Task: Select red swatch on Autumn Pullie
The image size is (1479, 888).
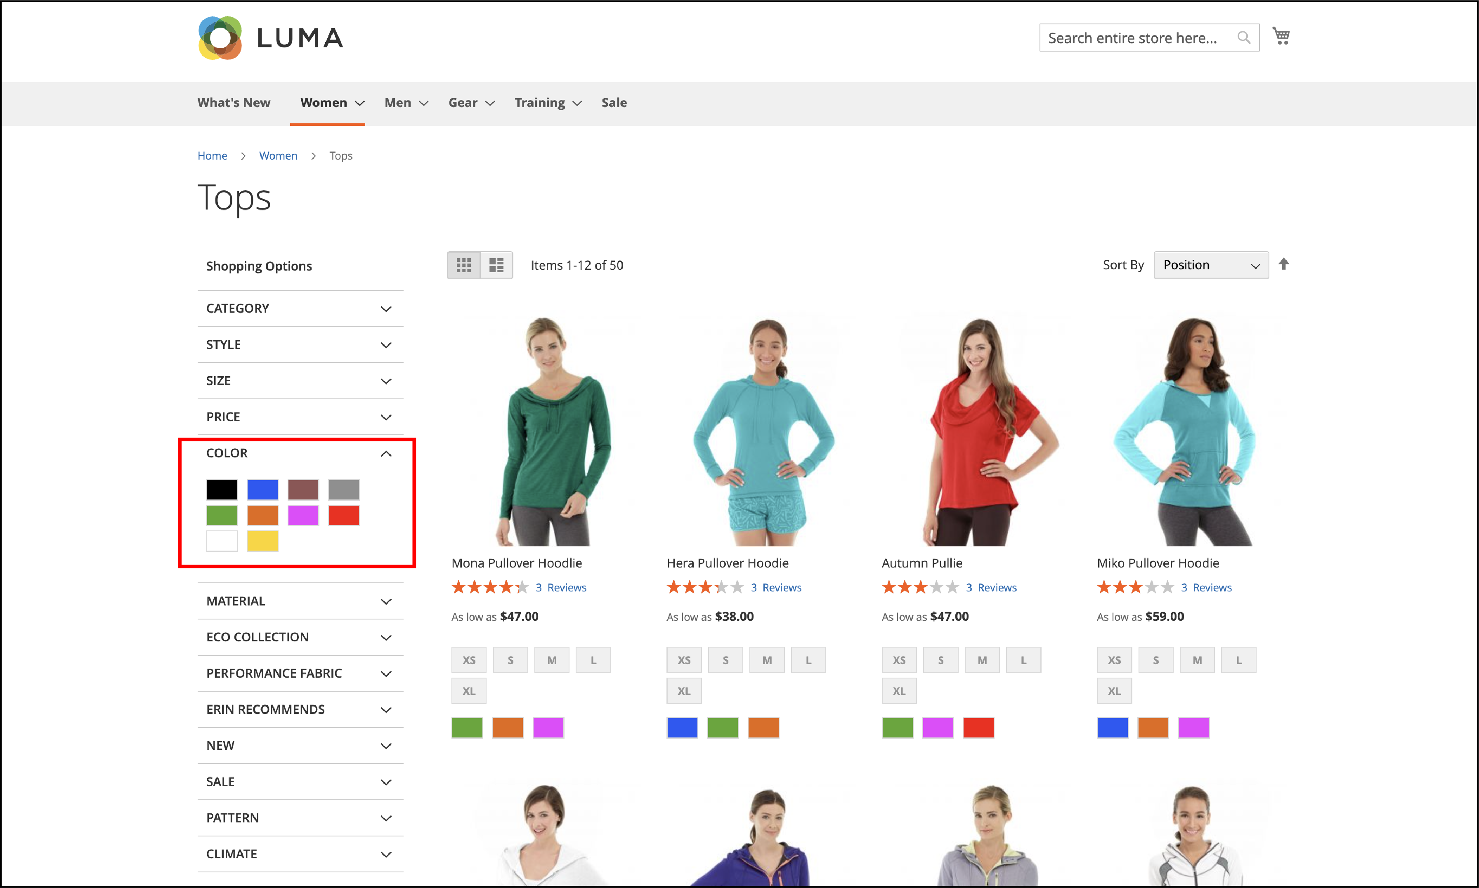Action: 978,728
